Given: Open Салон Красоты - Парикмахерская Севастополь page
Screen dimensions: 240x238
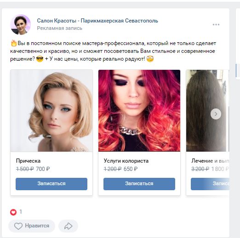Looking at the screenshot, I should [x=97, y=21].
